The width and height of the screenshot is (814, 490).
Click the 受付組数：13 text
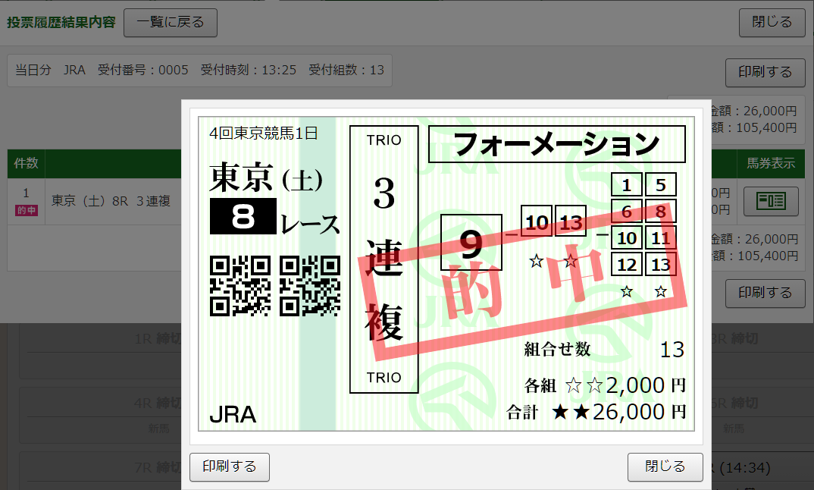coord(346,70)
